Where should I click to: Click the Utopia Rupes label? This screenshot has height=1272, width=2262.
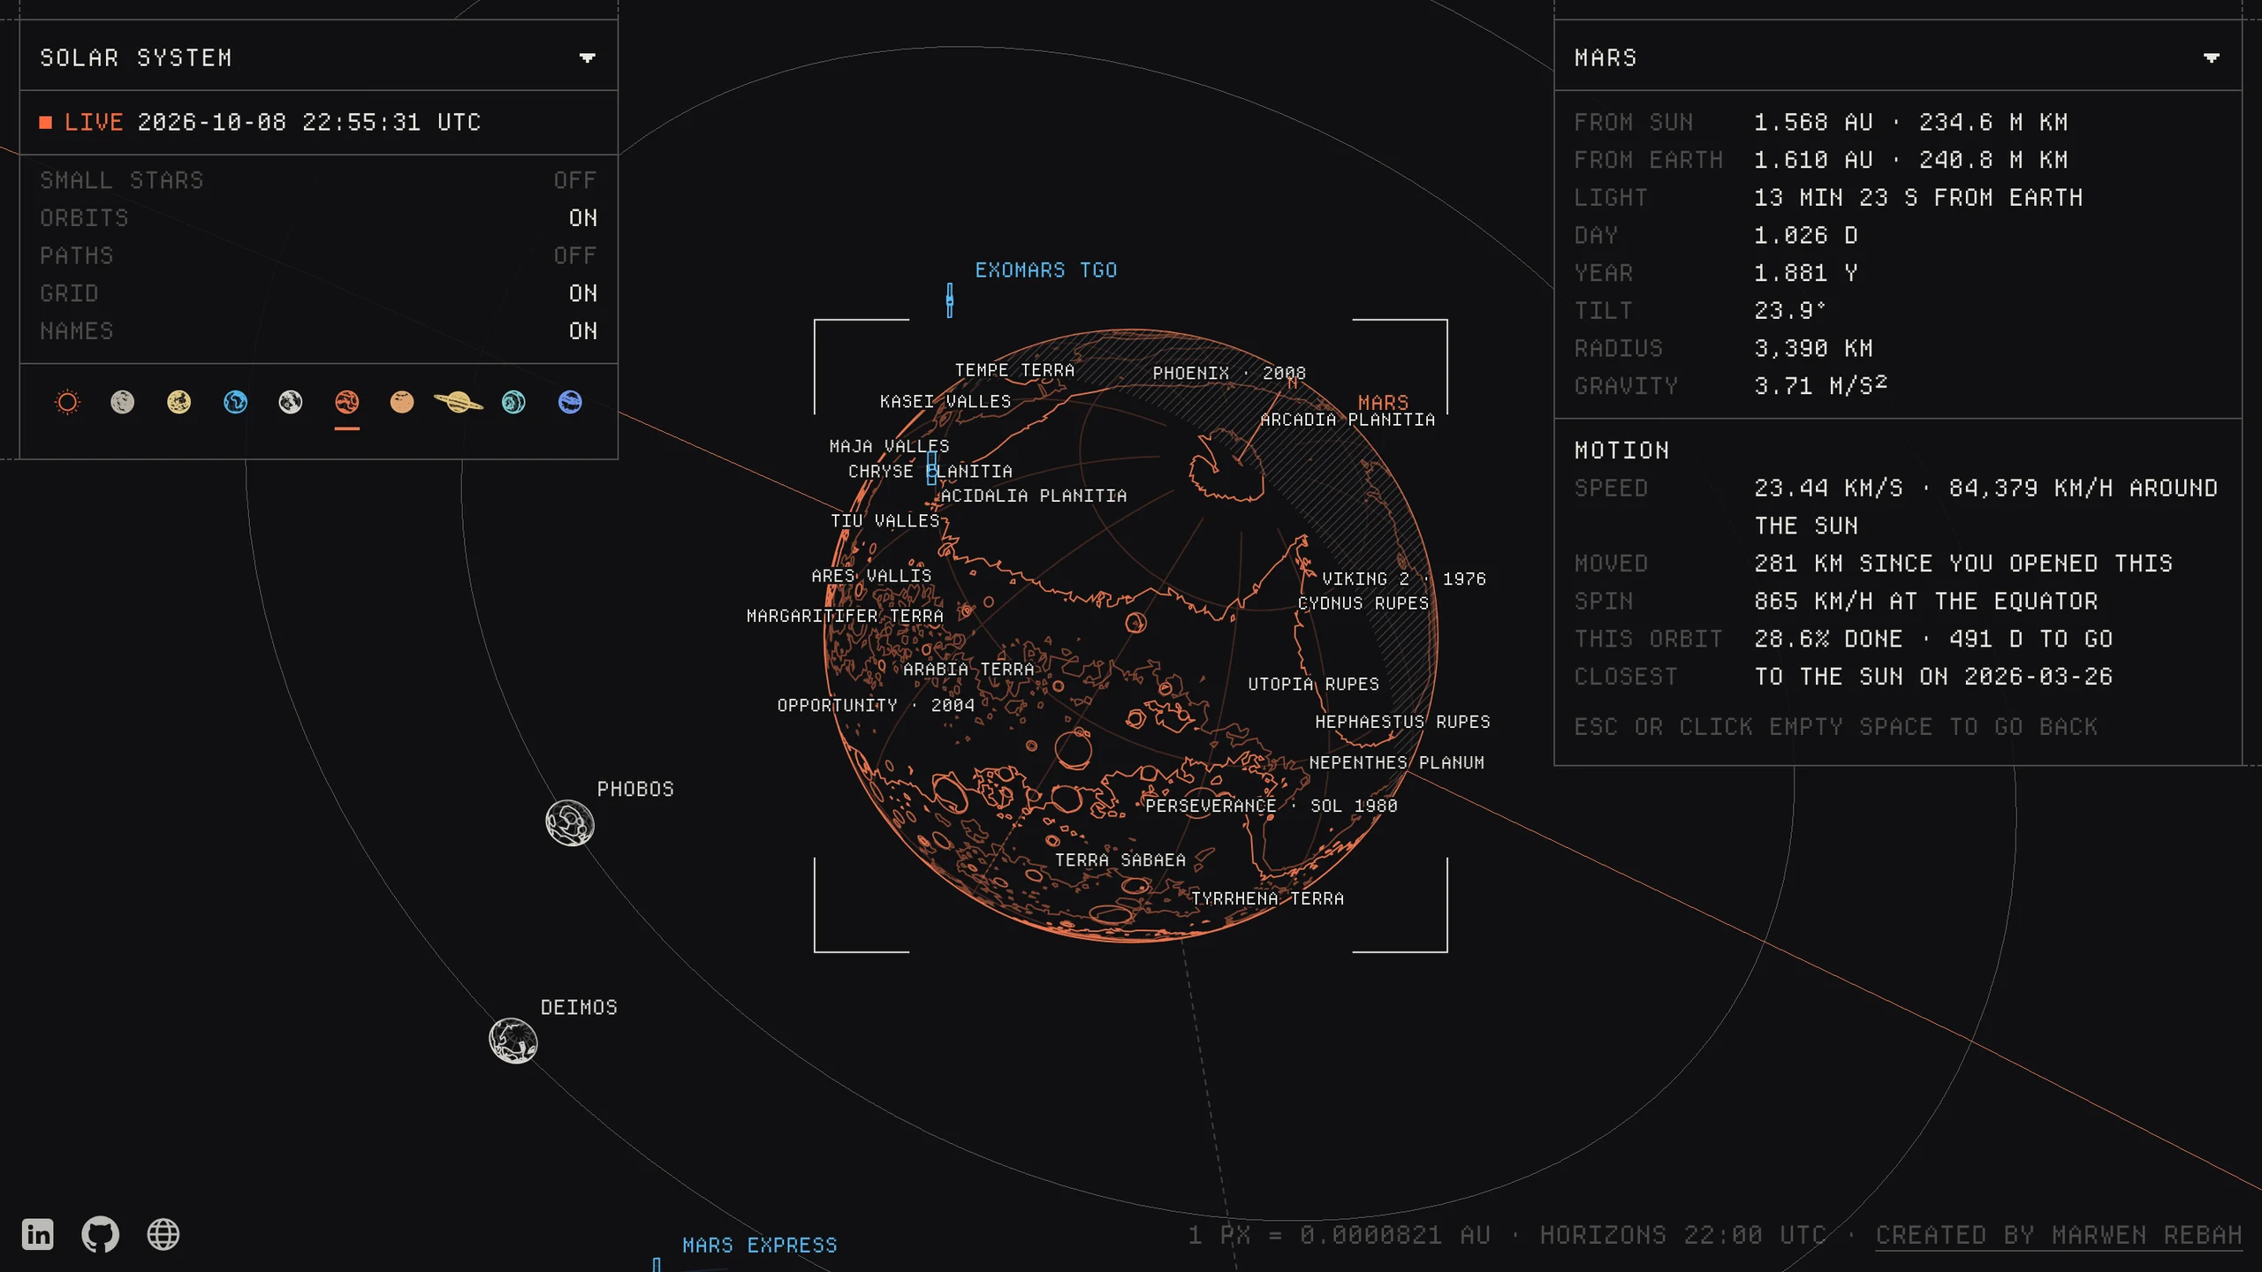click(1313, 684)
